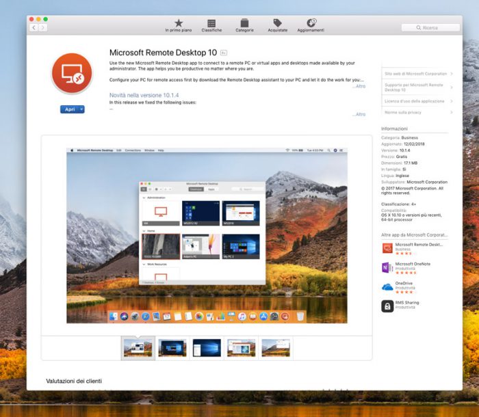Select the third screenshot thumbnail with Windows logo
Viewport: 479px width, 417px height.
pyautogui.click(x=207, y=348)
